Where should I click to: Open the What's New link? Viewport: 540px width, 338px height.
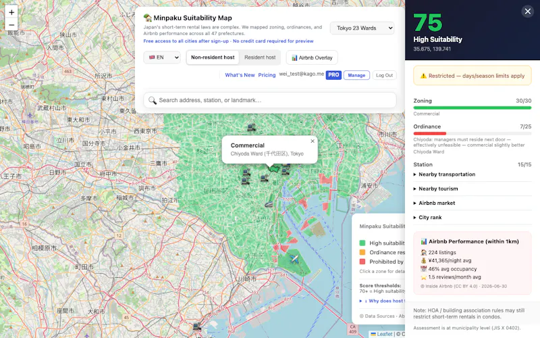pos(240,75)
